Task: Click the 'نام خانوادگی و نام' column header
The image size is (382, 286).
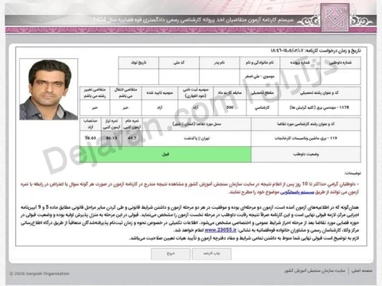Action: pos(259,63)
